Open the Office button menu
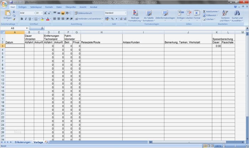 [x=4, y=4]
